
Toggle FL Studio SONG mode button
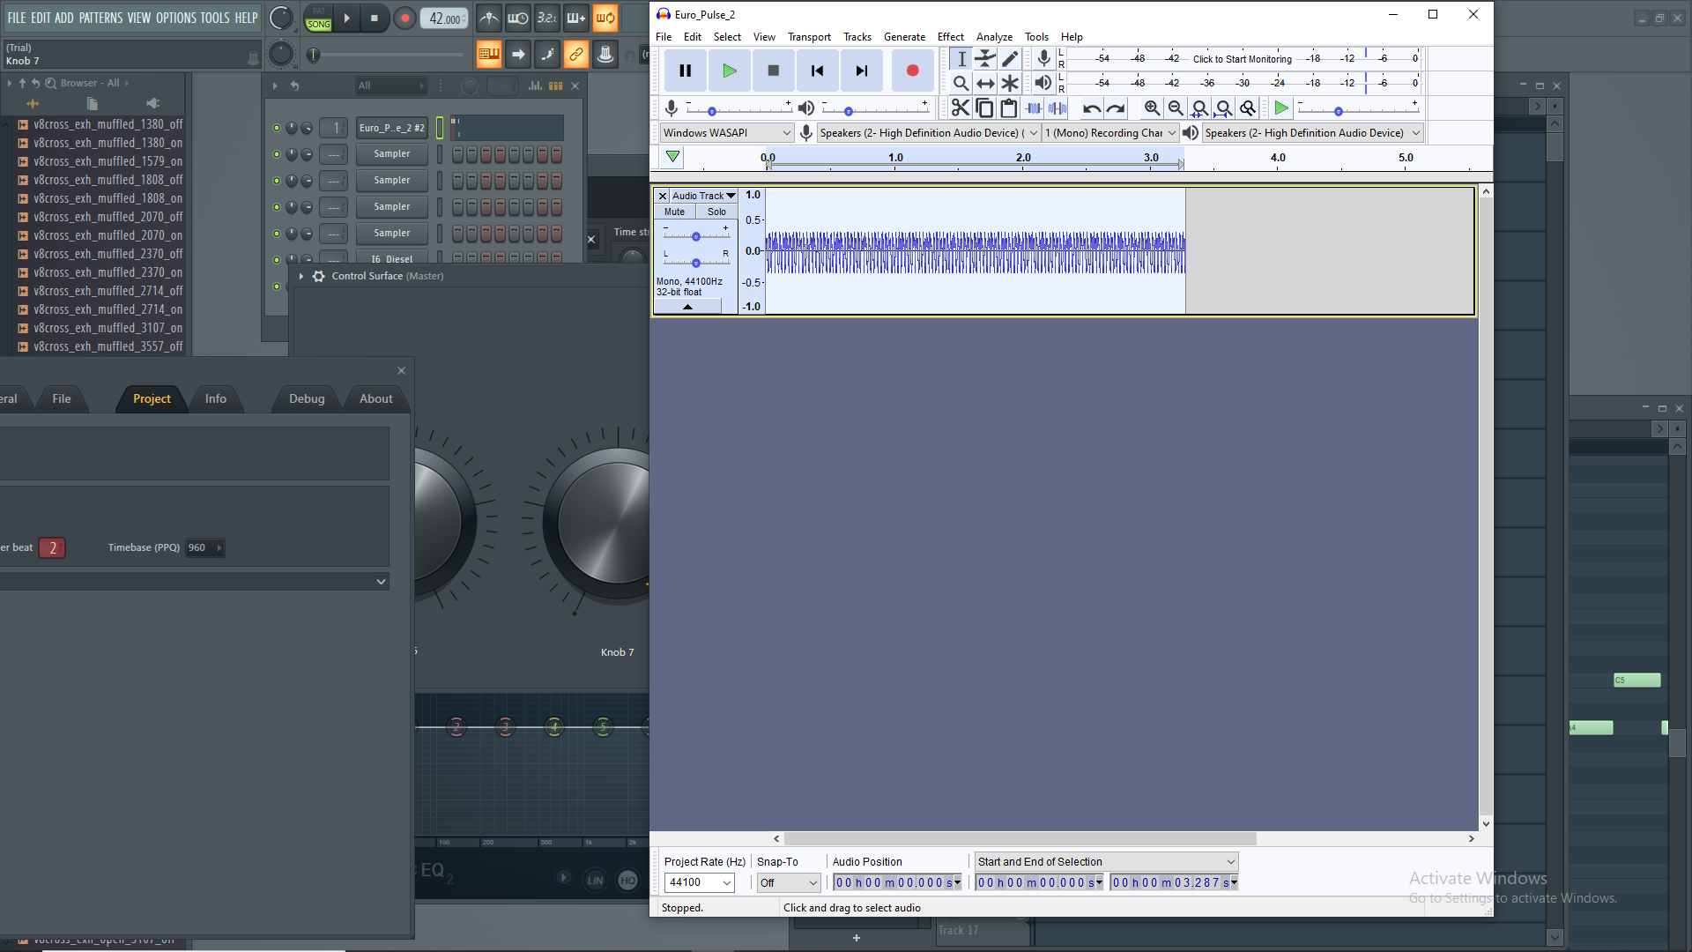319,24
